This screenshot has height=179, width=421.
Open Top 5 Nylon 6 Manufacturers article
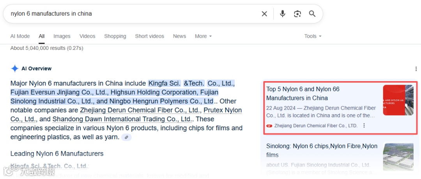point(303,94)
